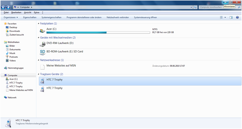This screenshot has width=242, height=129.
Task: Click the Acer (C:) disk usage bar
Action: pos(98,32)
